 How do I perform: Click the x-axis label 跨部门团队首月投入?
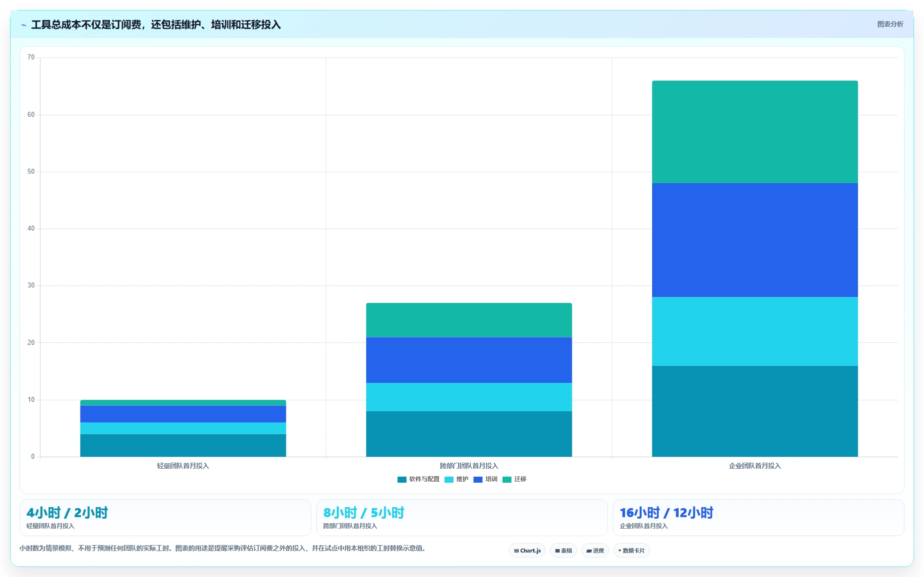tap(469, 466)
